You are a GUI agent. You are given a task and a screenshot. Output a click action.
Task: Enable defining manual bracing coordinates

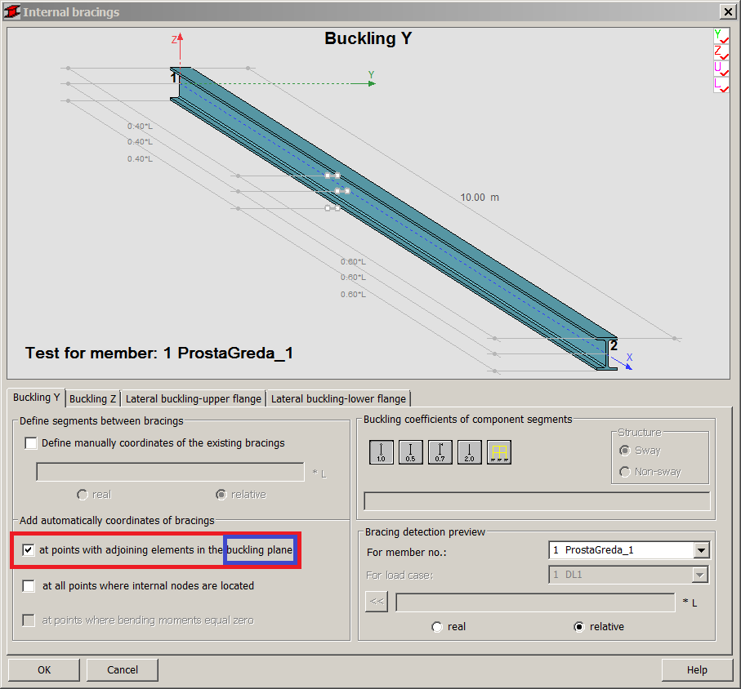30,443
